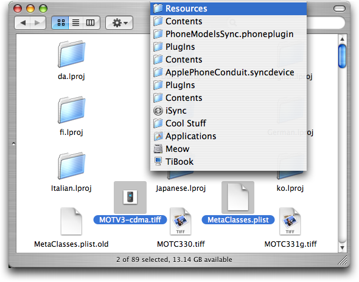
Task: Click the scrollbar down arrow
Action: 343,248
